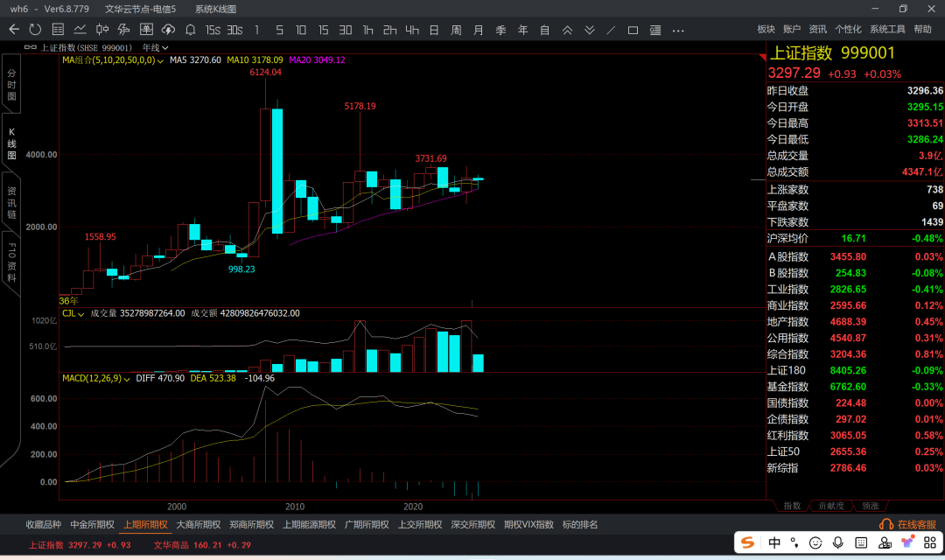Screen dimensions: 945x560
Task: Select the 2h period
Action: (x=390, y=30)
